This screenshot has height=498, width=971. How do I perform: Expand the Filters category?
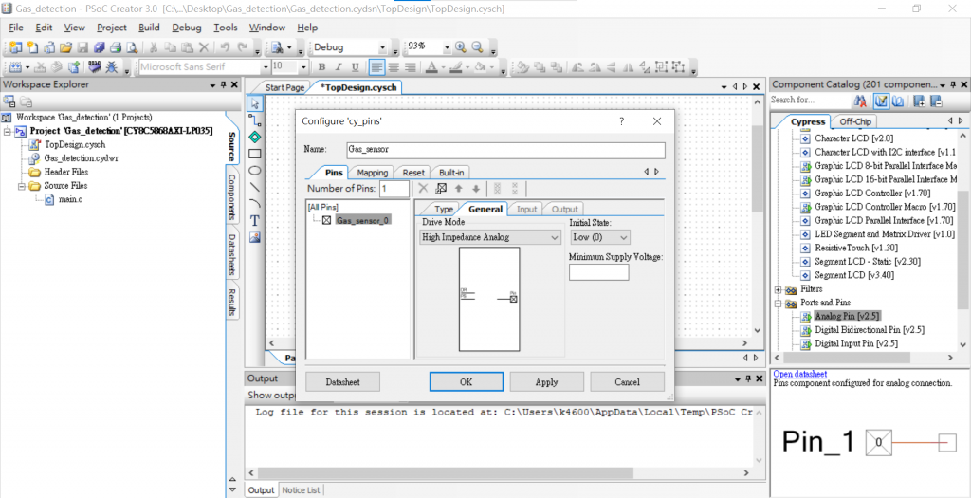(778, 289)
